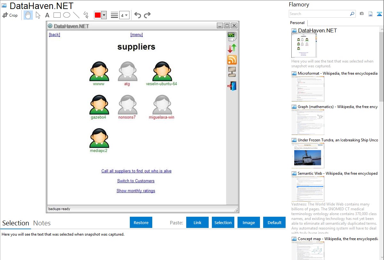
Task: Pick the rectangle shape tool
Action: point(57,15)
